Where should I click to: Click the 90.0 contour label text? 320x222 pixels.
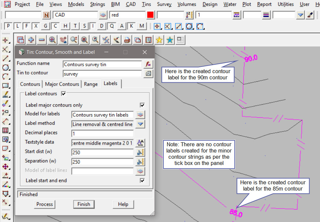click(x=251, y=58)
